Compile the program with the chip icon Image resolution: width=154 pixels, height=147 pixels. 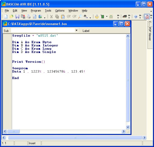tap(102, 17)
